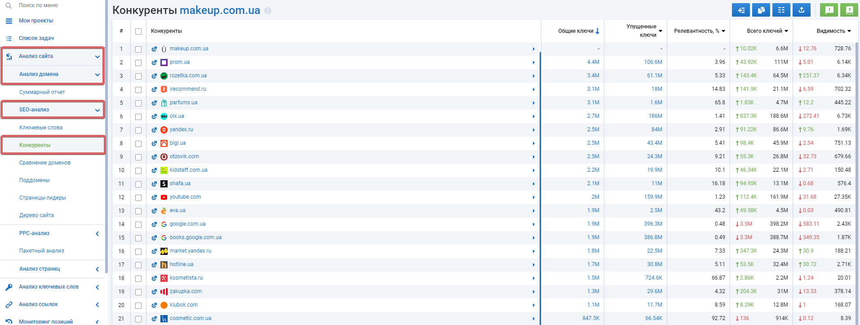Viewport: 860px width, 325px height.
Task: Go to Сравнение доменов
Action: point(45,163)
